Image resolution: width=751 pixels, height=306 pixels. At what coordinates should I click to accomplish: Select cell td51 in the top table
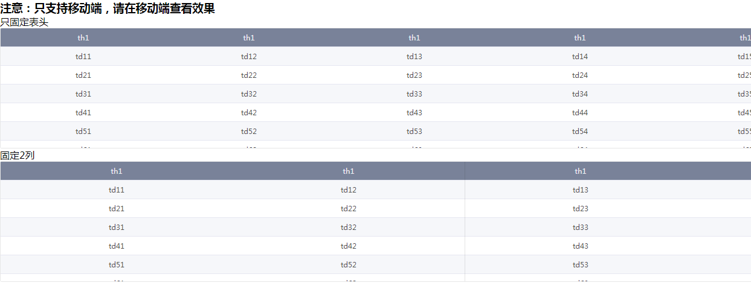click(x=83, y=132)
